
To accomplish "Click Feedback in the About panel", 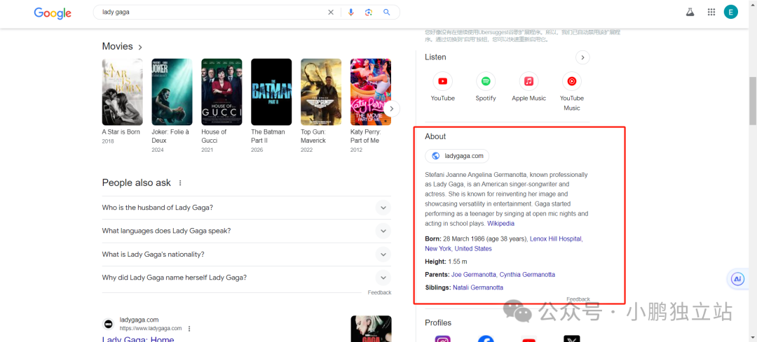I will tap(578, 299).
